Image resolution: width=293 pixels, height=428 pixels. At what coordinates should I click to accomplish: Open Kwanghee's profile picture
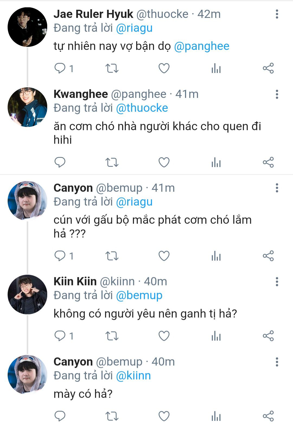[x=27, y=107]
